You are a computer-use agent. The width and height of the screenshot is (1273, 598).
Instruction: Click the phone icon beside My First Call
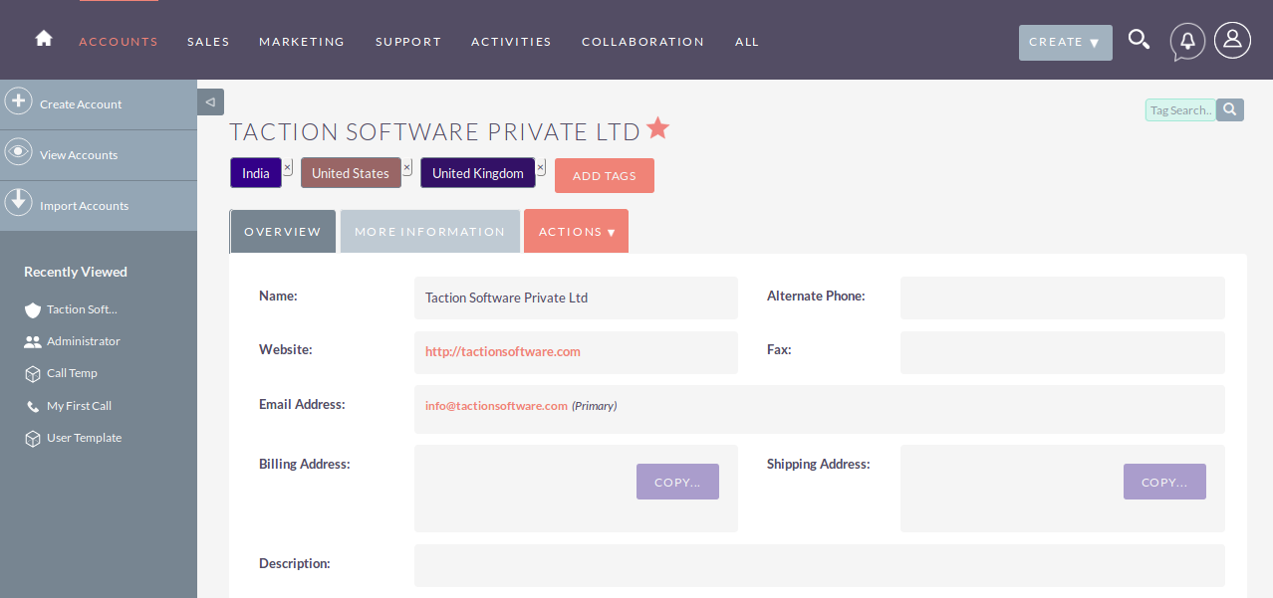pyautogui.click(x=33, y=406)
